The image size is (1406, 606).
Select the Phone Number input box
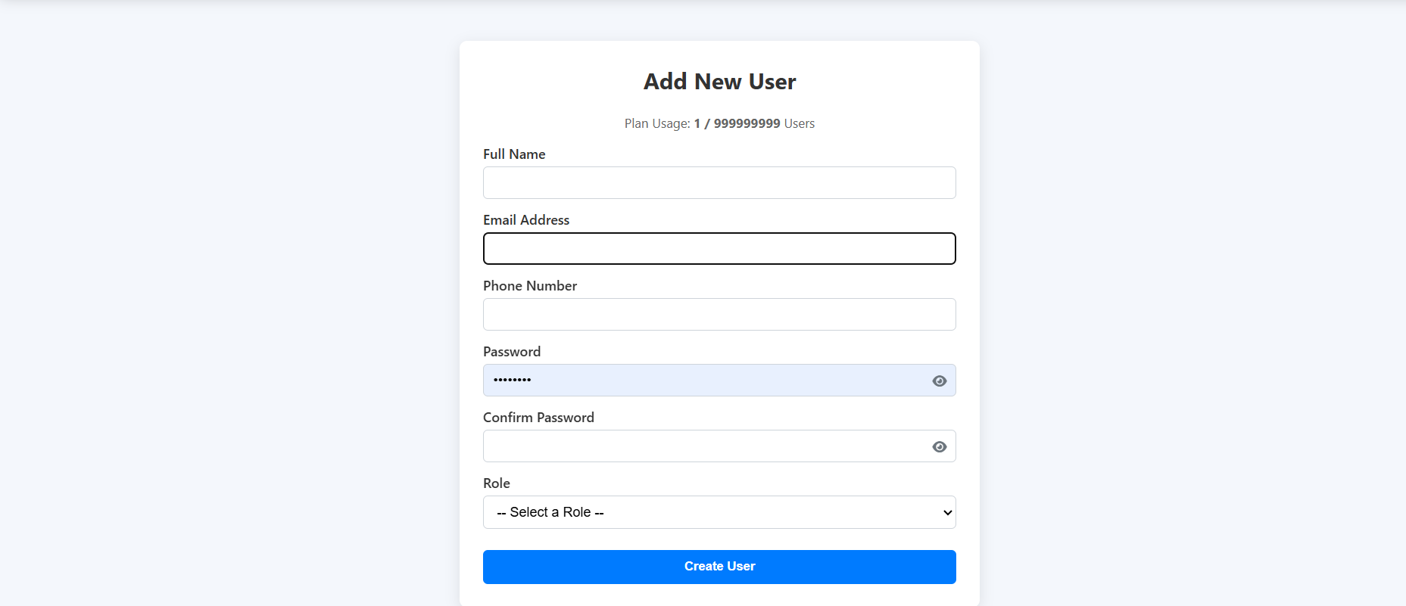coord(719,315)
